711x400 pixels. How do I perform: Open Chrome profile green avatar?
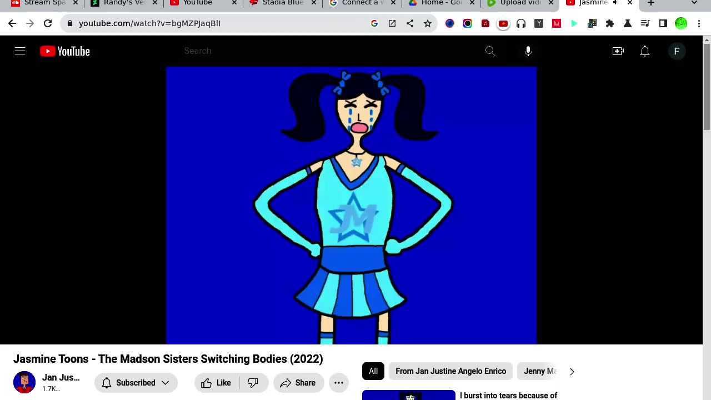tap(681, 23)
